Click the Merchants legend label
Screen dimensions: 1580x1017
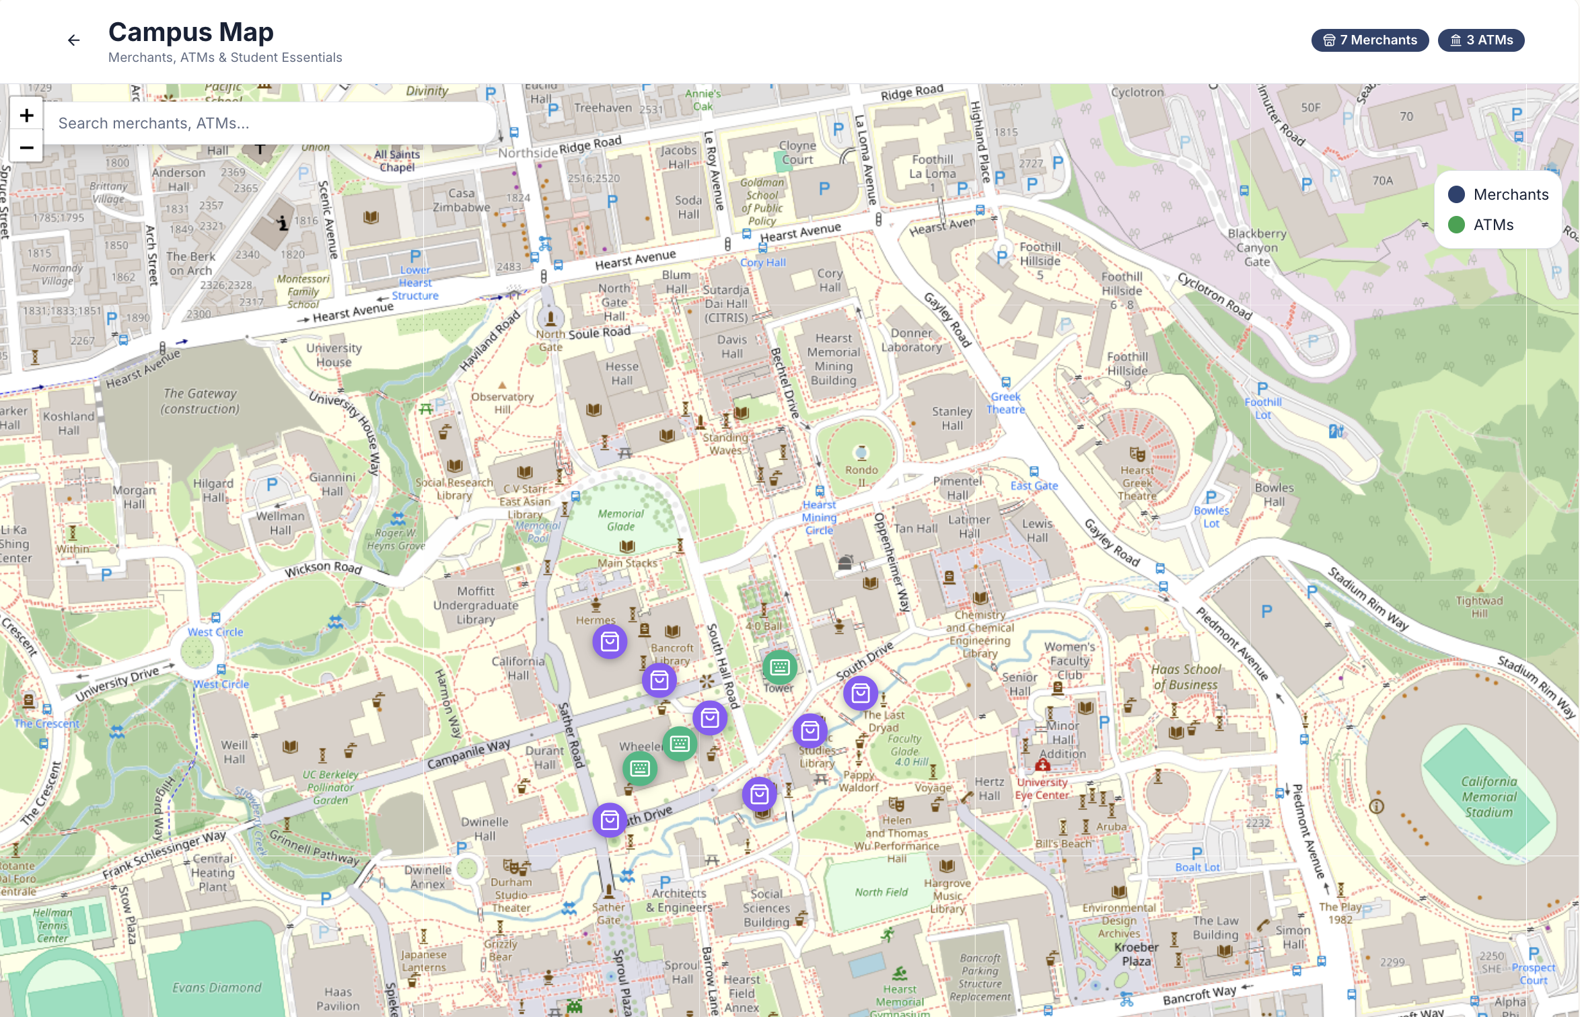[1511, 194]
